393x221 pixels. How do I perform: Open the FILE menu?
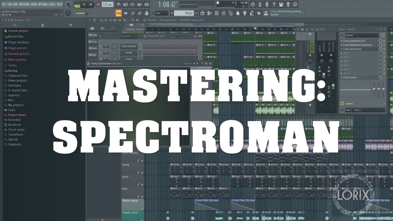click(x=4, y=4)
